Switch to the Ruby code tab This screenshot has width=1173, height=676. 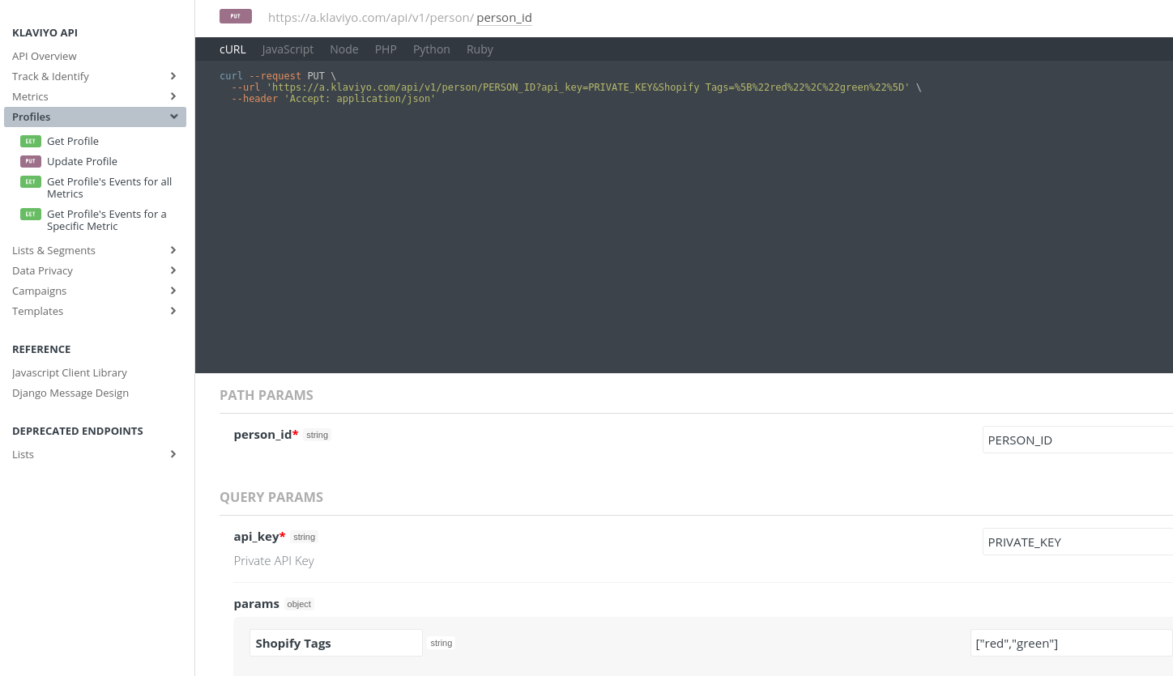pos(480,49)
